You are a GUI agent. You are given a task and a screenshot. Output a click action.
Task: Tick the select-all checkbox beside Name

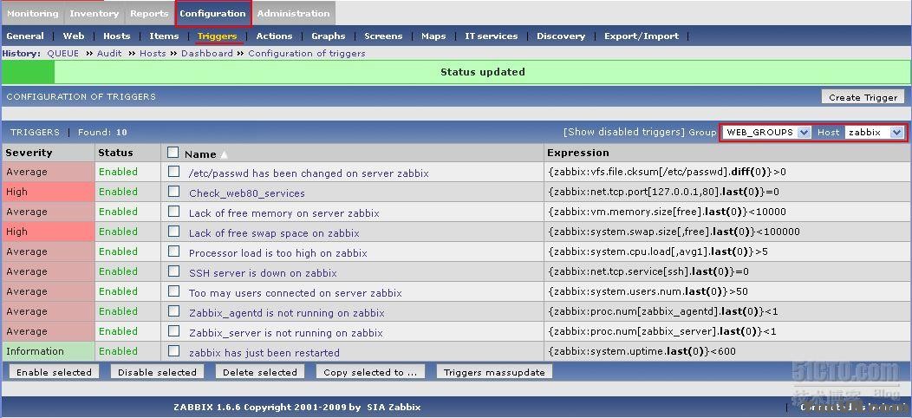tap(173, 153)
